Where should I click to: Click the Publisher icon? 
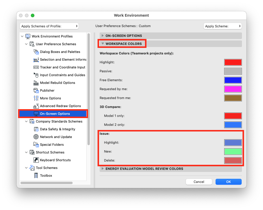[x=36, y=90]
